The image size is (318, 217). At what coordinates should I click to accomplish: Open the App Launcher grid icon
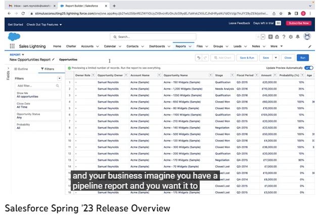point(12,46)
